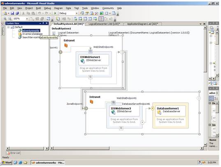
Task: Close the System View panel
Action: [47, 23]
